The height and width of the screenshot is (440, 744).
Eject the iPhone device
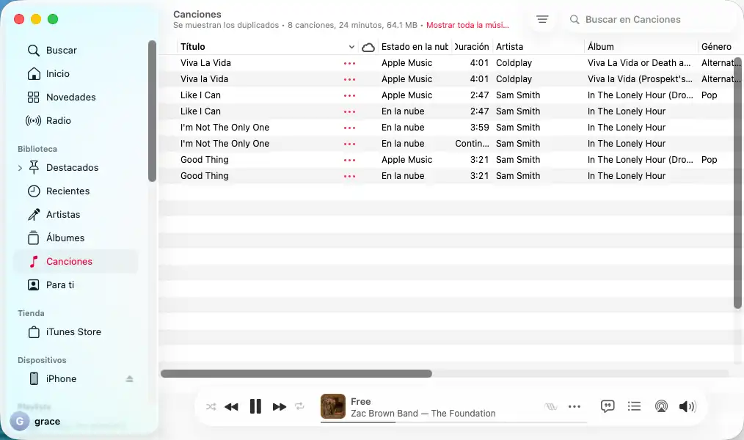(x=130, y=379)
